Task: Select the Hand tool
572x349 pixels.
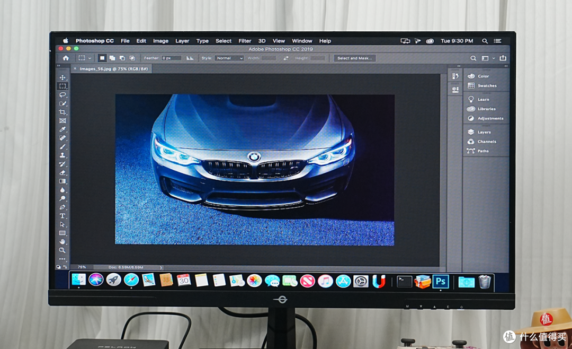Action: 62,241
